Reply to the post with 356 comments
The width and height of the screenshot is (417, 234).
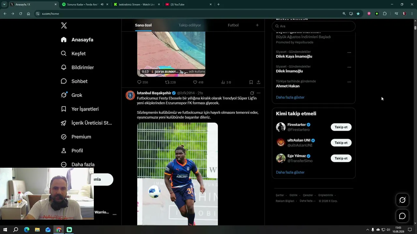[142, 82]
